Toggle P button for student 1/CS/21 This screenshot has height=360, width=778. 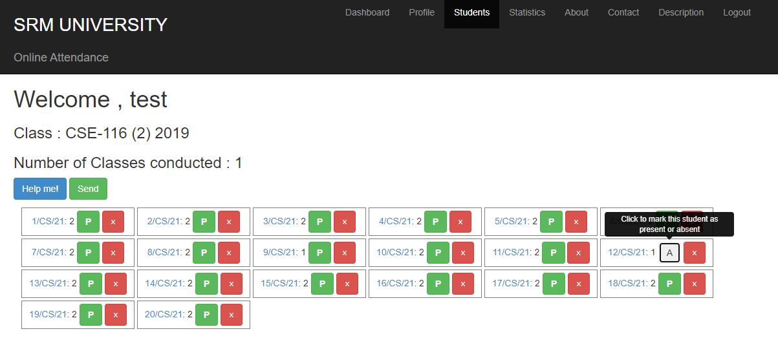pos(88,222)
